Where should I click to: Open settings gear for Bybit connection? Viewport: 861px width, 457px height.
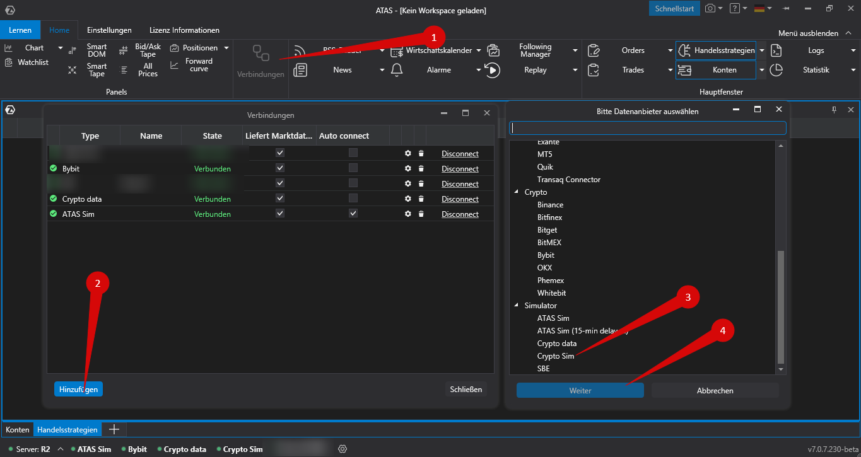[408, 169]
